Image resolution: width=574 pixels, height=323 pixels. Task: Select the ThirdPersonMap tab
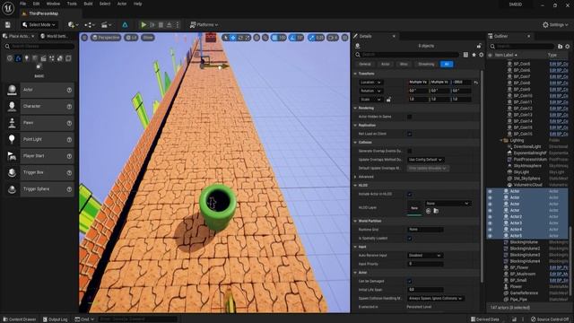[43, 13]
